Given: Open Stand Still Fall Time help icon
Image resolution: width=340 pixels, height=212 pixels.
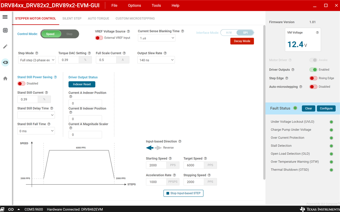Looking at the screenshot, I should [49, 124].
